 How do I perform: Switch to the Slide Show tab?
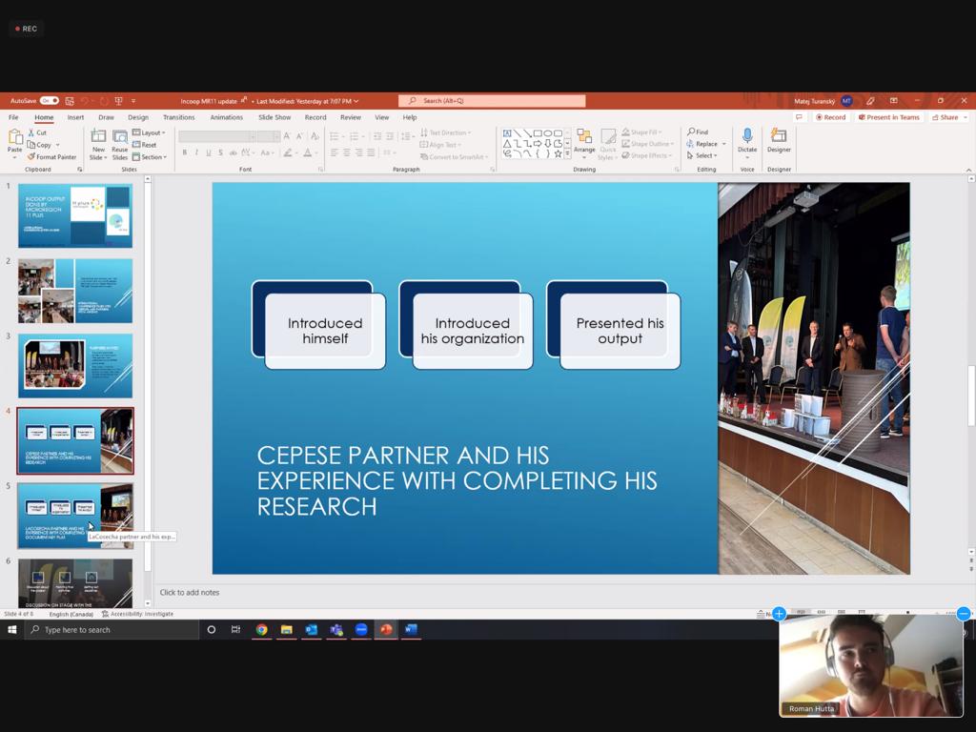tap(274, 117)
